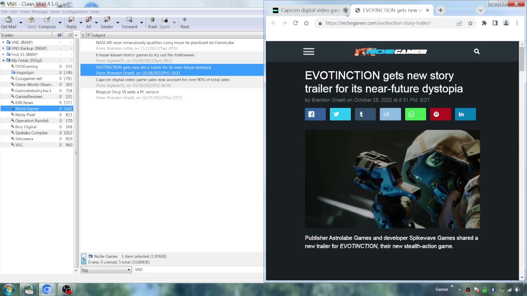Click the Brandon Orselli author link
Viewport: 527px width, 296px height.
pos(329,100)
